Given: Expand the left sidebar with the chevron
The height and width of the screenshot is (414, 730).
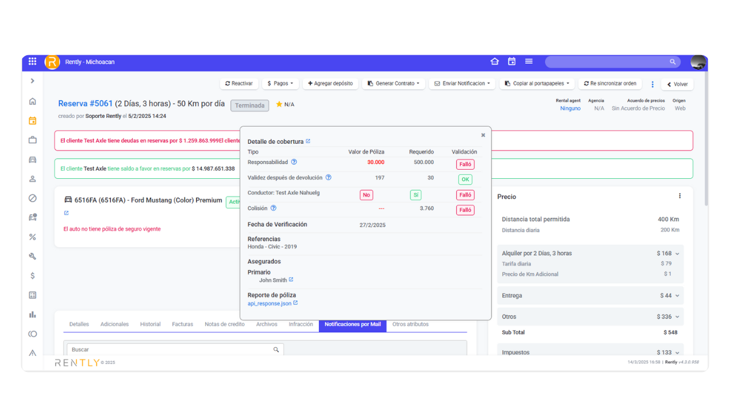Looking at the screenshot, I should pos(33,81).
